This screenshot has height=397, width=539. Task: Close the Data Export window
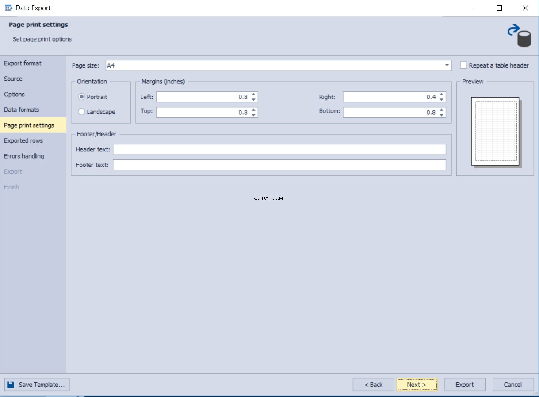tap(525, 8)
